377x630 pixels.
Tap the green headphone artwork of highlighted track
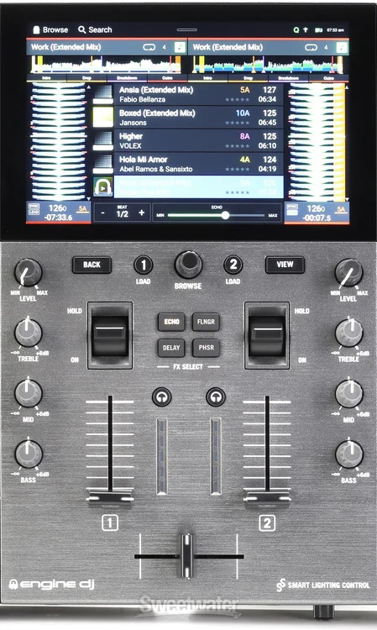tap(102, 187)
